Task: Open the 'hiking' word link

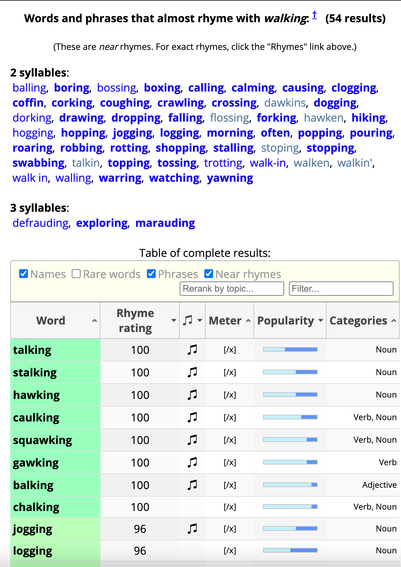Action: coord(369,118)
